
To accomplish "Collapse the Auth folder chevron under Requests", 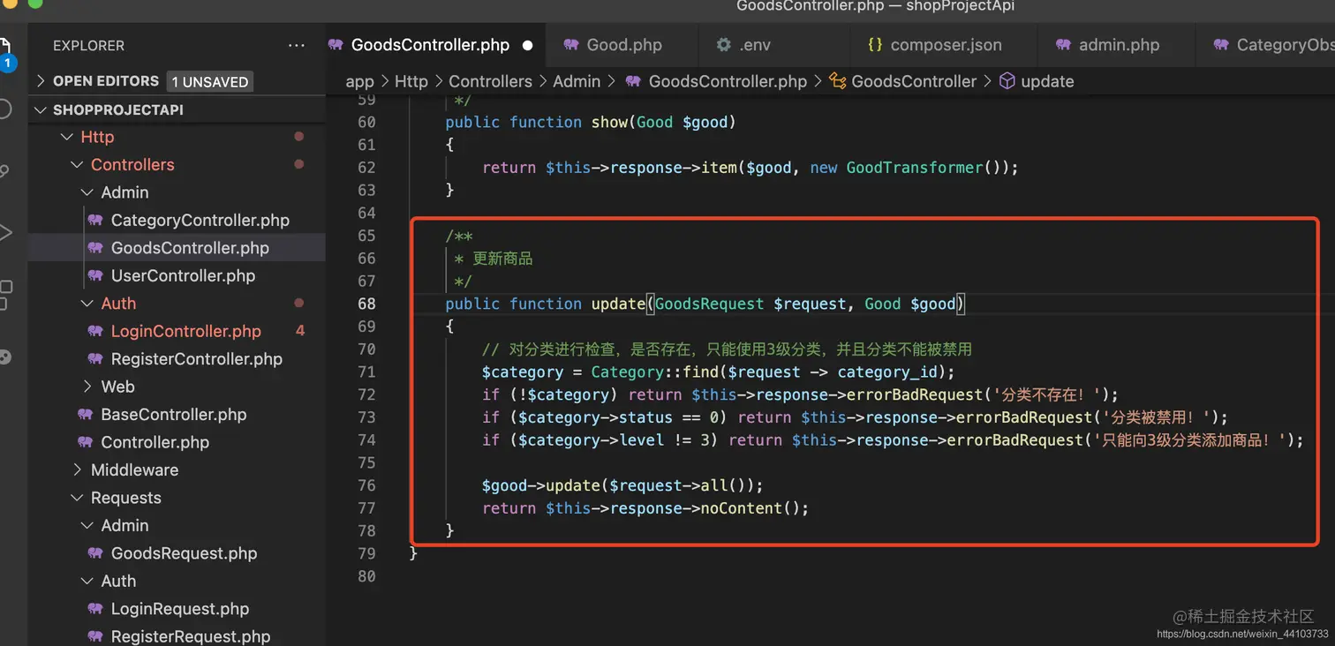I will coord(87,581).
